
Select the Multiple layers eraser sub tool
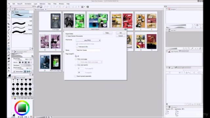[x=22, y=32]
